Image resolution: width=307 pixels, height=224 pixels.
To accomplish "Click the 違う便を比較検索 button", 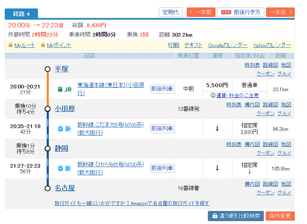I will click(236, 216).
